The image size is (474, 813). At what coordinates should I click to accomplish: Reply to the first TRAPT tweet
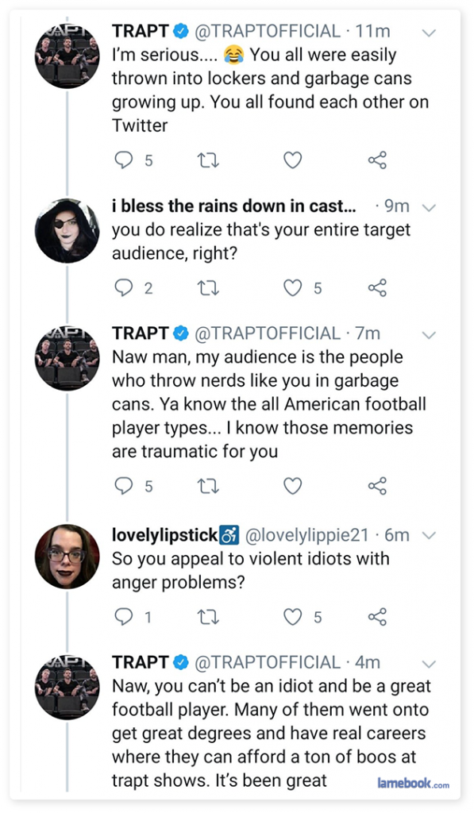[x=123, y=160]
